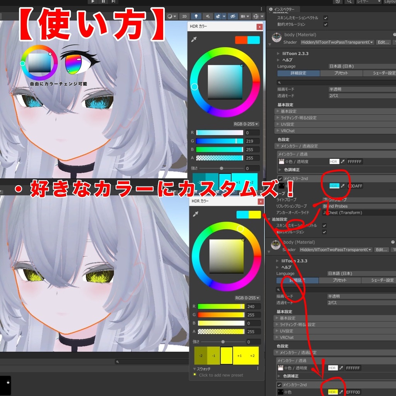396x396 pixels.
Task: Toggle メインカラー2nd checkbox above the EFFF00 field
Action: pos(279,385)
